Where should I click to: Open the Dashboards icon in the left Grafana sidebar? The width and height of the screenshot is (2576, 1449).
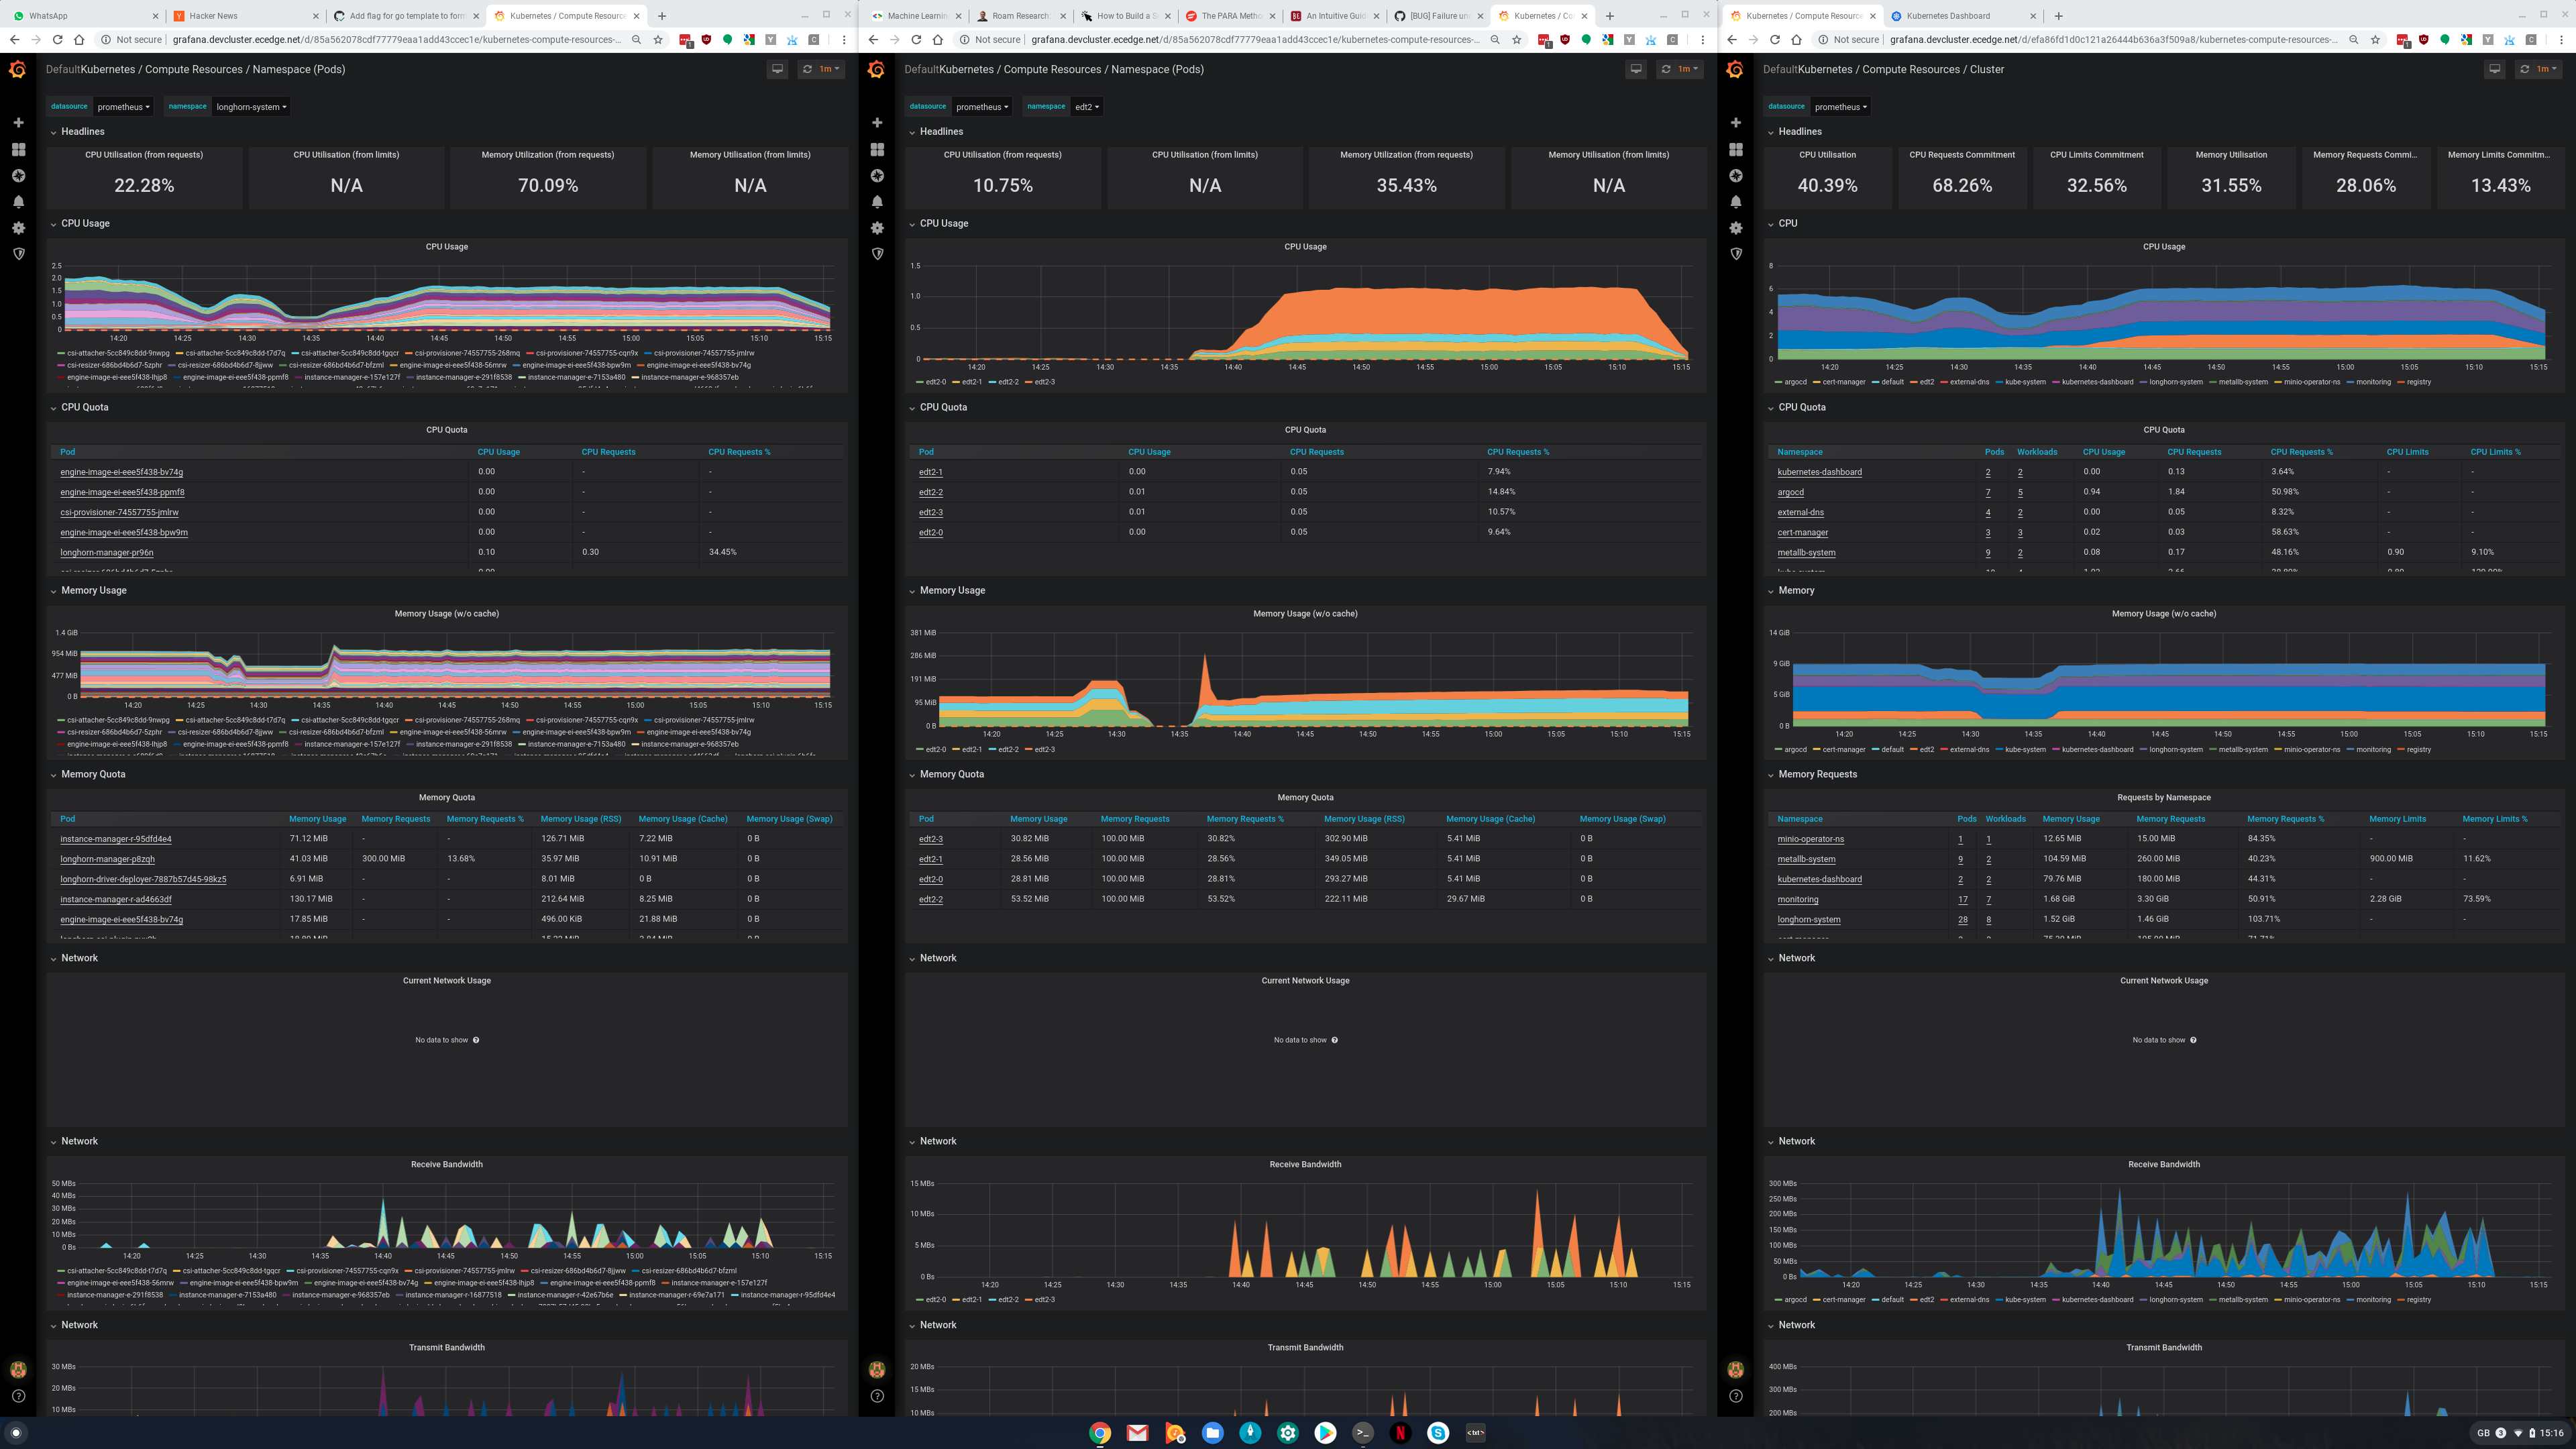(18, 149)
